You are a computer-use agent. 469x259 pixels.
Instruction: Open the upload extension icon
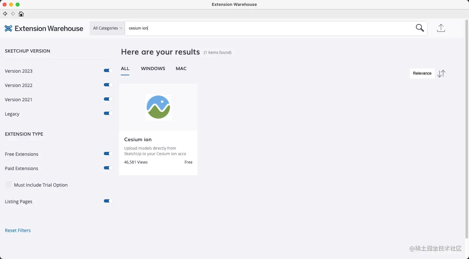pos(441,28)
